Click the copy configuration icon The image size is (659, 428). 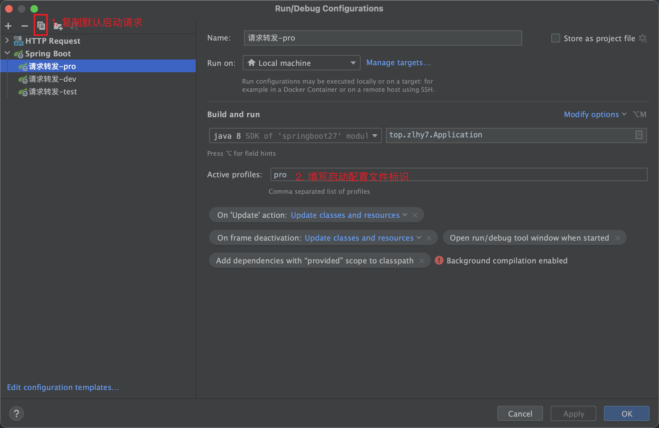(41, 25)
